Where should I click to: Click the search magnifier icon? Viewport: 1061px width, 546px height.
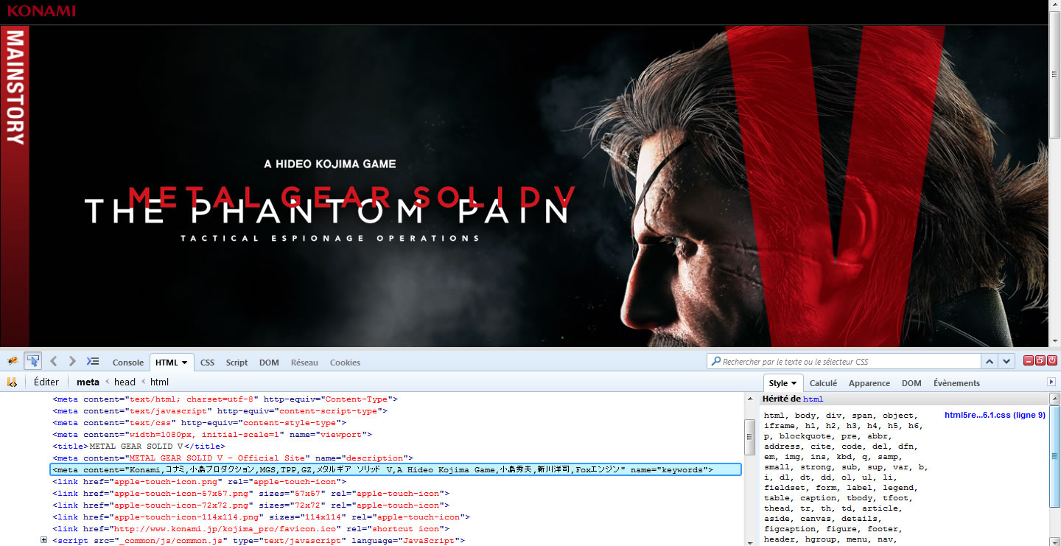pyautogui.click(x=716, y=362)
